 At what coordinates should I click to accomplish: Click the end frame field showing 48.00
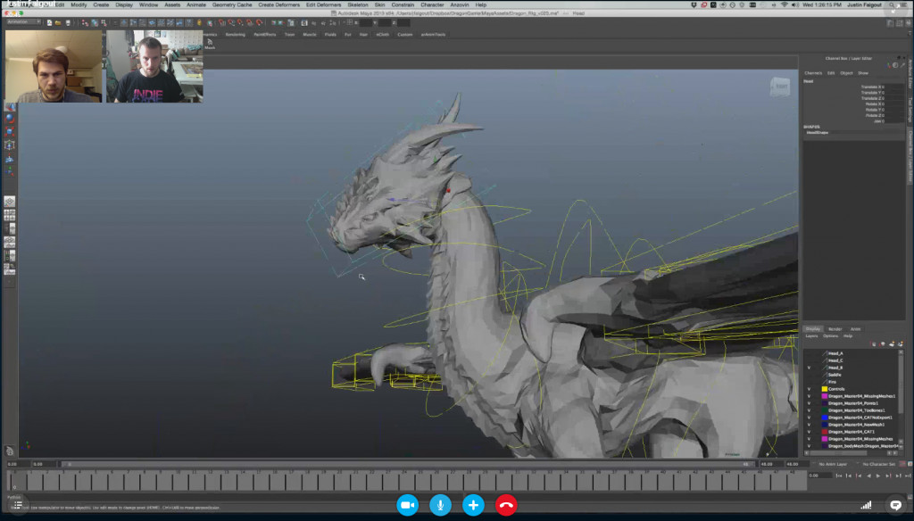[x=768, y=463]
